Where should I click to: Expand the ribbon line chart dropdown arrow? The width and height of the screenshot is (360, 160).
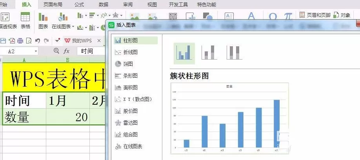[x=109, y=16]
